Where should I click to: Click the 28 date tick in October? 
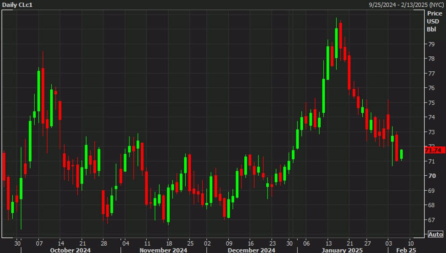[104, 243]
